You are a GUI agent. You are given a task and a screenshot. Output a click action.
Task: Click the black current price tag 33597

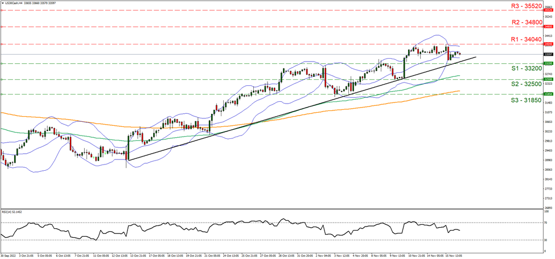tap(549, 55)
